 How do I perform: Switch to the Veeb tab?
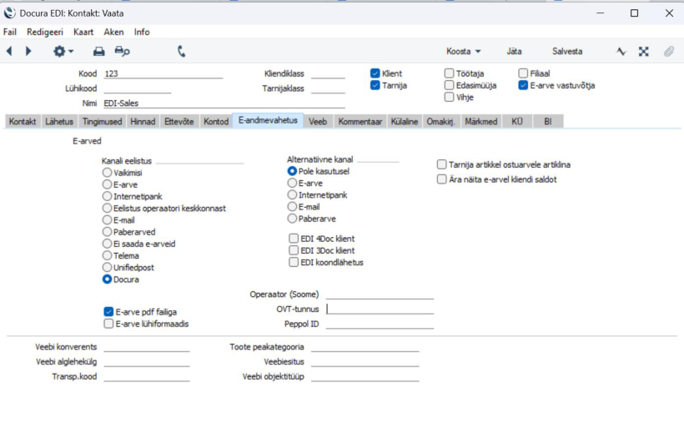point(318,121)
